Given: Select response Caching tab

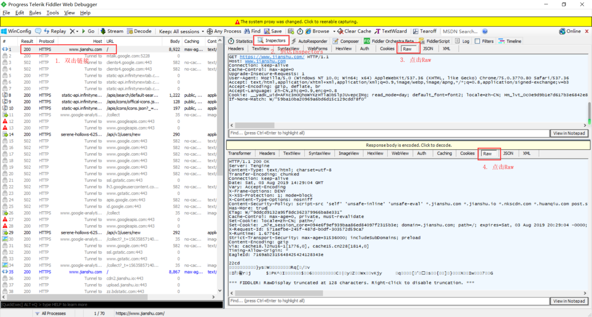Looking at the screenshot, I should pos(444,153).
